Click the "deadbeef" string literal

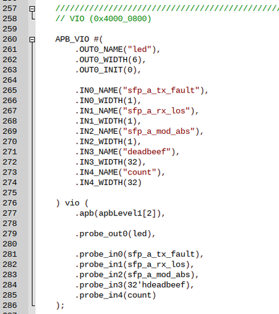[x=147, y=152]
